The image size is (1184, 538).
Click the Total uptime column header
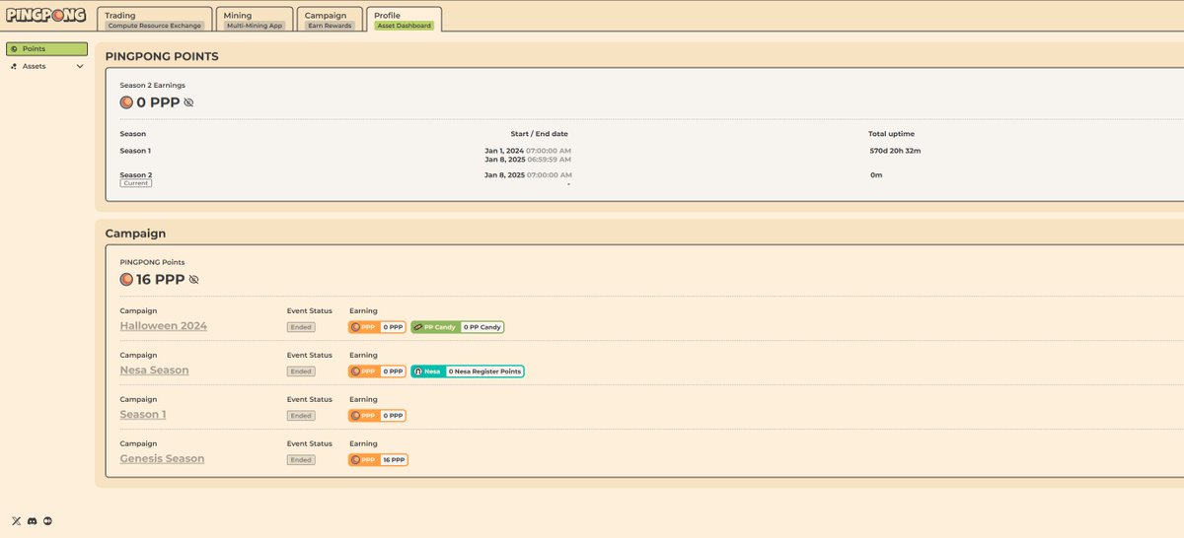(891, 134)
